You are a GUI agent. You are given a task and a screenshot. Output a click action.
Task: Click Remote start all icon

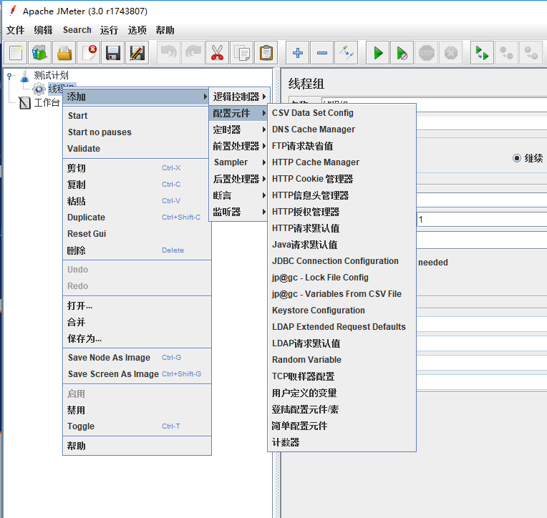483,53
